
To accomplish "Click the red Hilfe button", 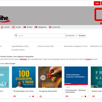I will 97,3.
